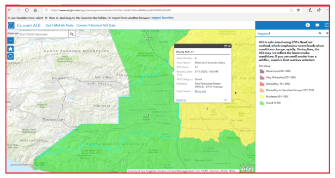This screenshot has height=178, width=335.
Task: Click the geocoder search magnifier button
Action: point(72,34)
